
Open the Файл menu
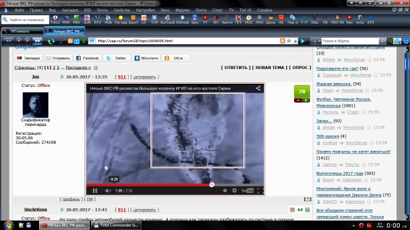[x=19, y=10]
